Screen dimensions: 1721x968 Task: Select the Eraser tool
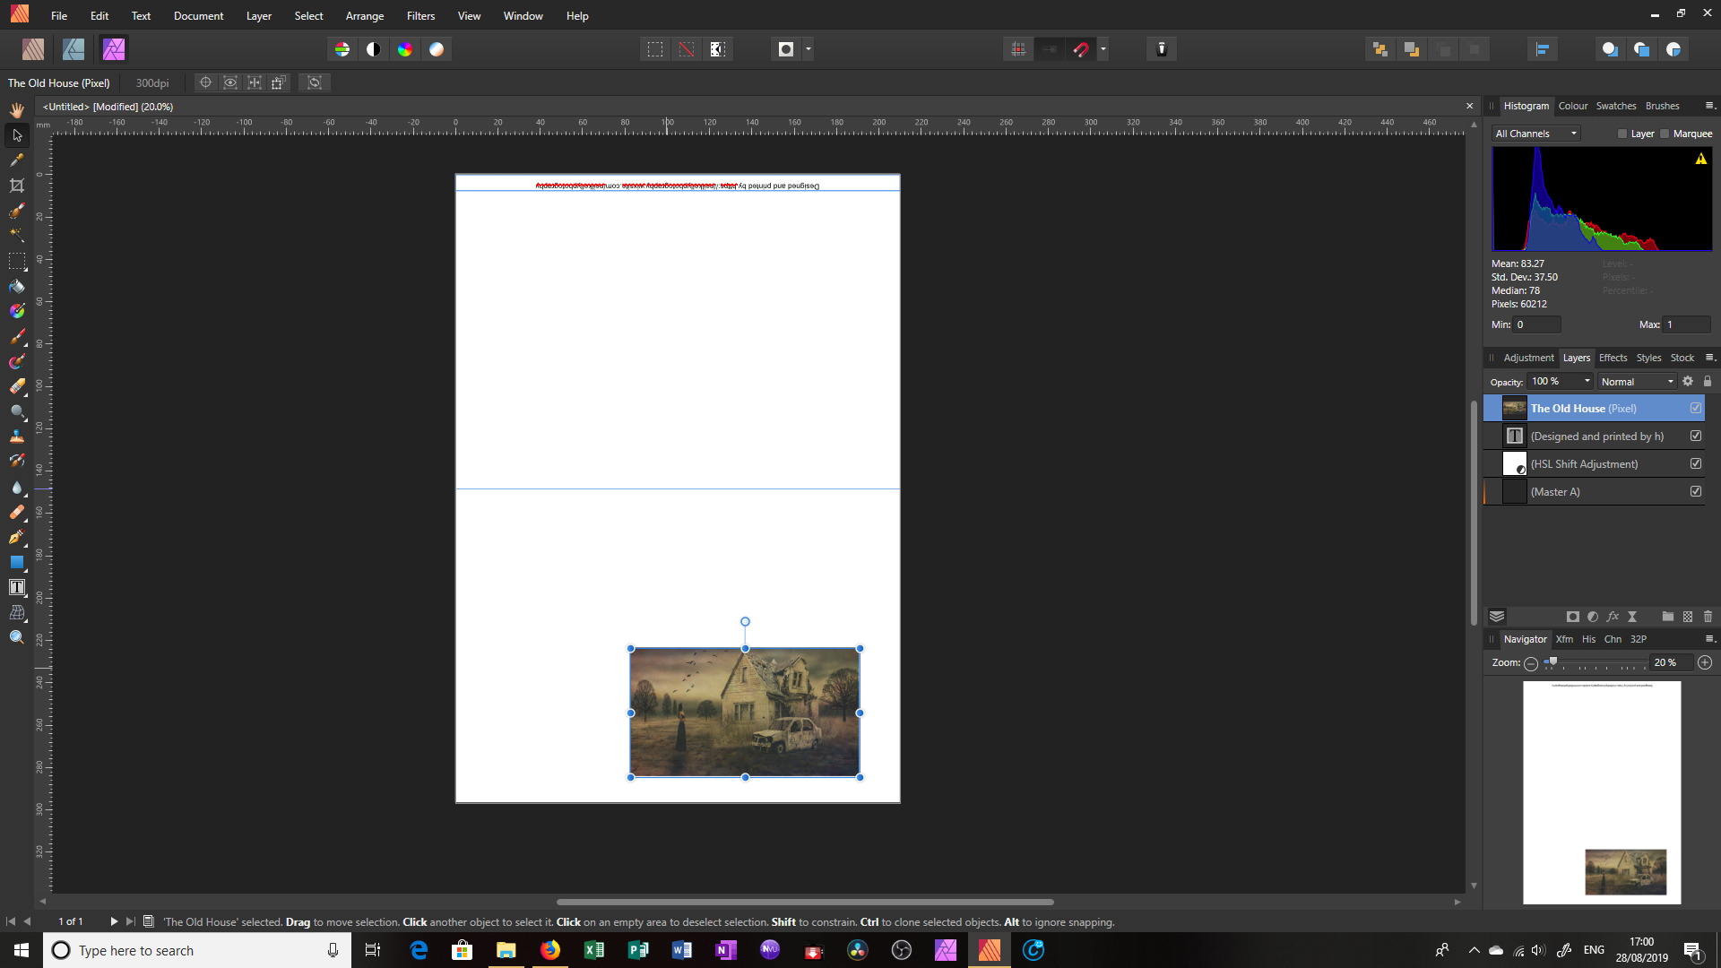point(17,386)
